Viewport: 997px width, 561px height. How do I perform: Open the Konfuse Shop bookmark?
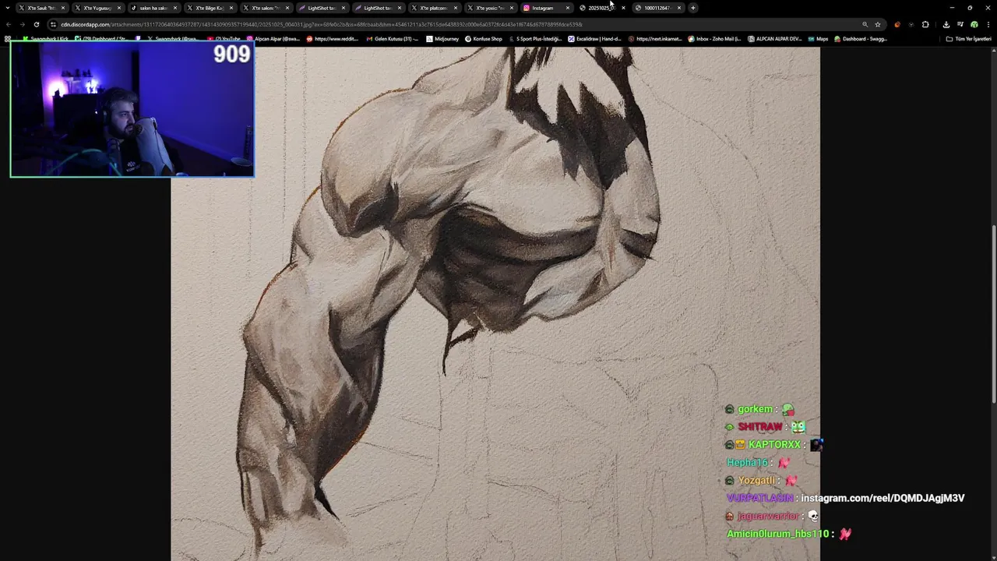pyautogui.click(x=484, y=39)
